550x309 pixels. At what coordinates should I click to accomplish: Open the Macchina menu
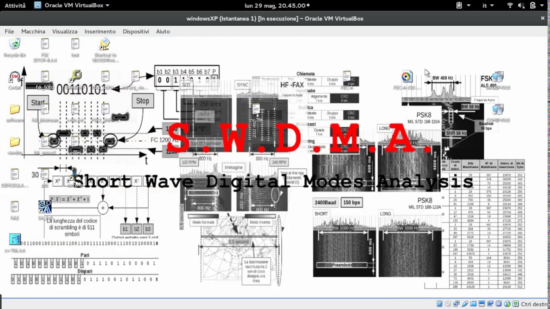[x=33, y=31]
